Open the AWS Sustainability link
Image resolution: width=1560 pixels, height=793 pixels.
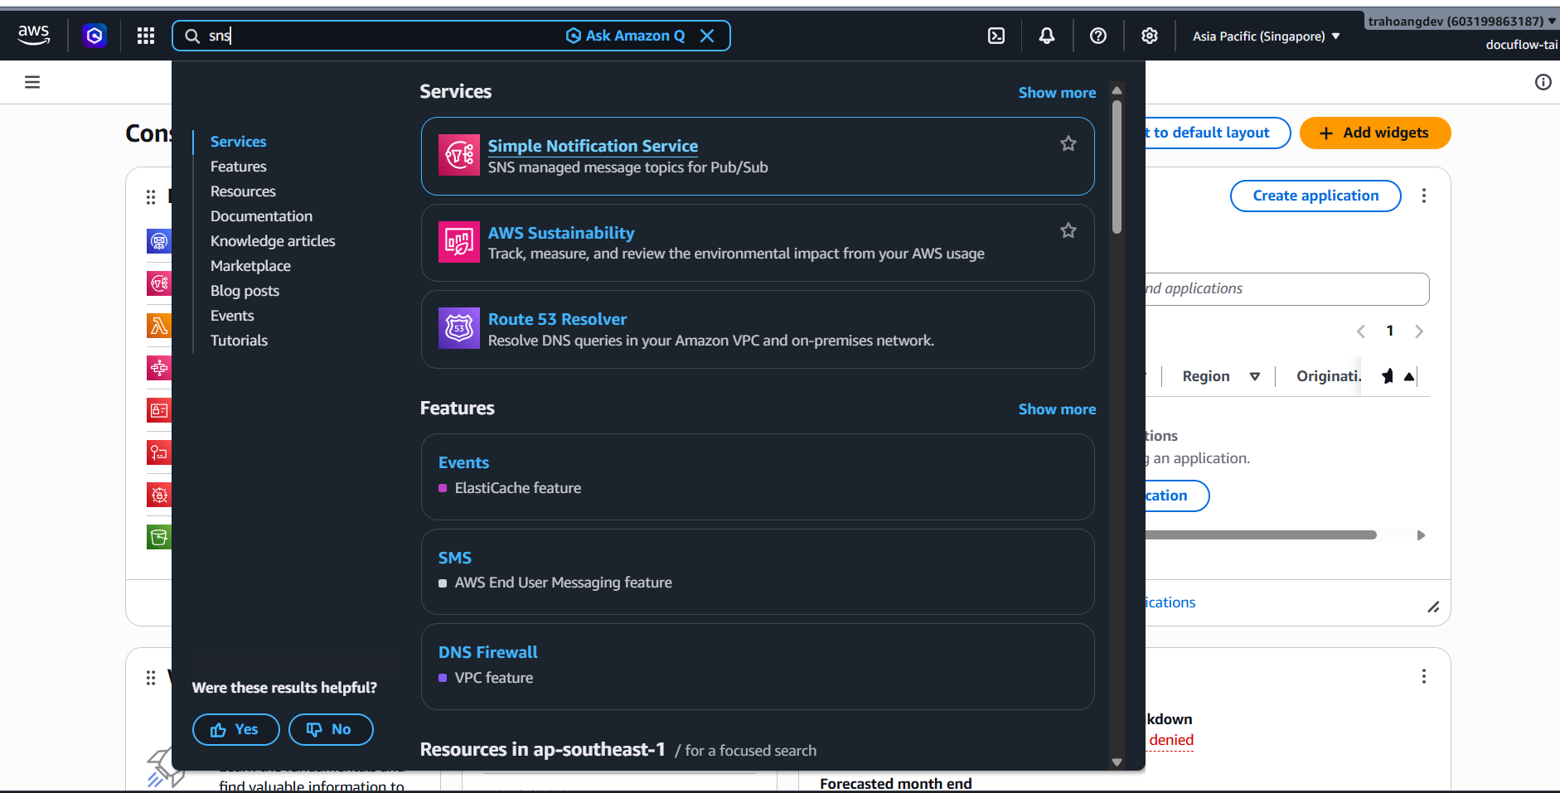tap(561, 233)
